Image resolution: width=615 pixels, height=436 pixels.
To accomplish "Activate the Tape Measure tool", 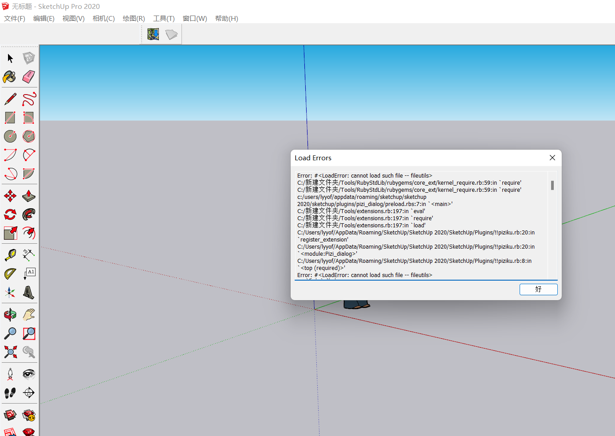I will 10,255.
